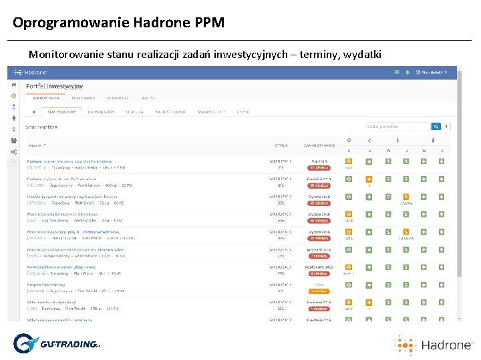Open the green list icon in the header
481x360 pixels.
click(x=397, y=72)
